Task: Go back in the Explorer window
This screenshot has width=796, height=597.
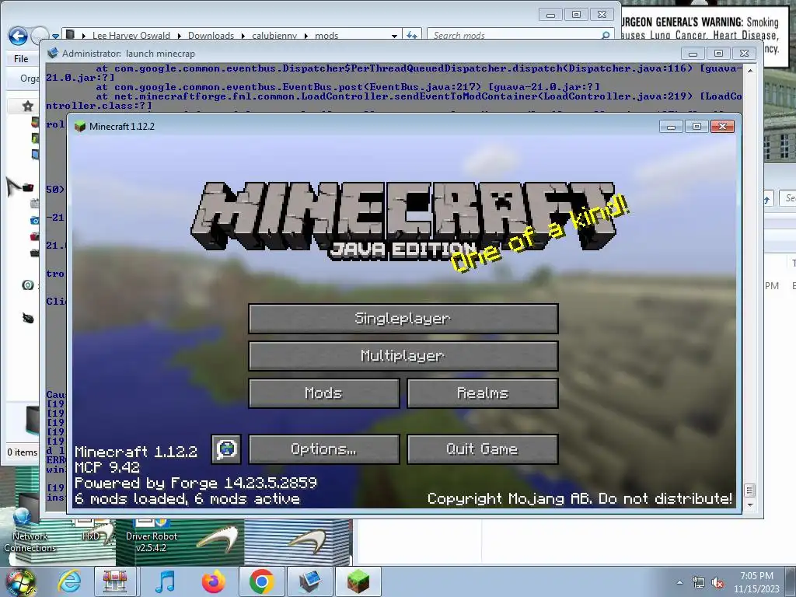Action: 18,36
